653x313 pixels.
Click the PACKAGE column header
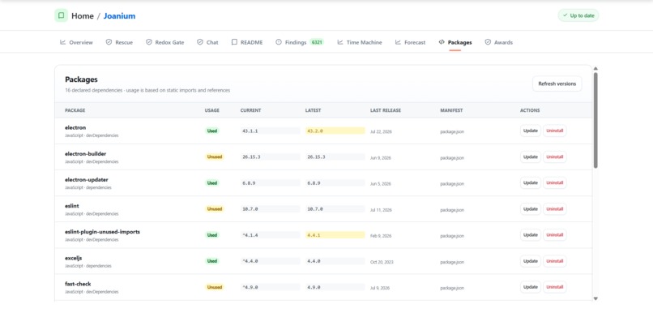point(75,110)
